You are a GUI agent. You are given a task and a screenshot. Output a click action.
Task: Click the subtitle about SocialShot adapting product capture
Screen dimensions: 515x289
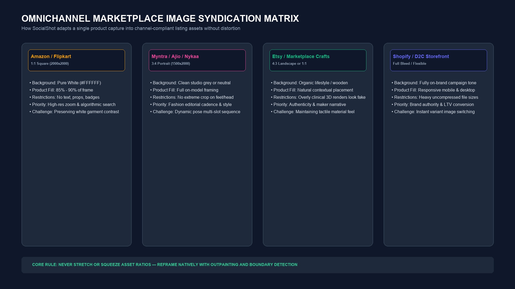pyautogui.click(x=131, y=28)
